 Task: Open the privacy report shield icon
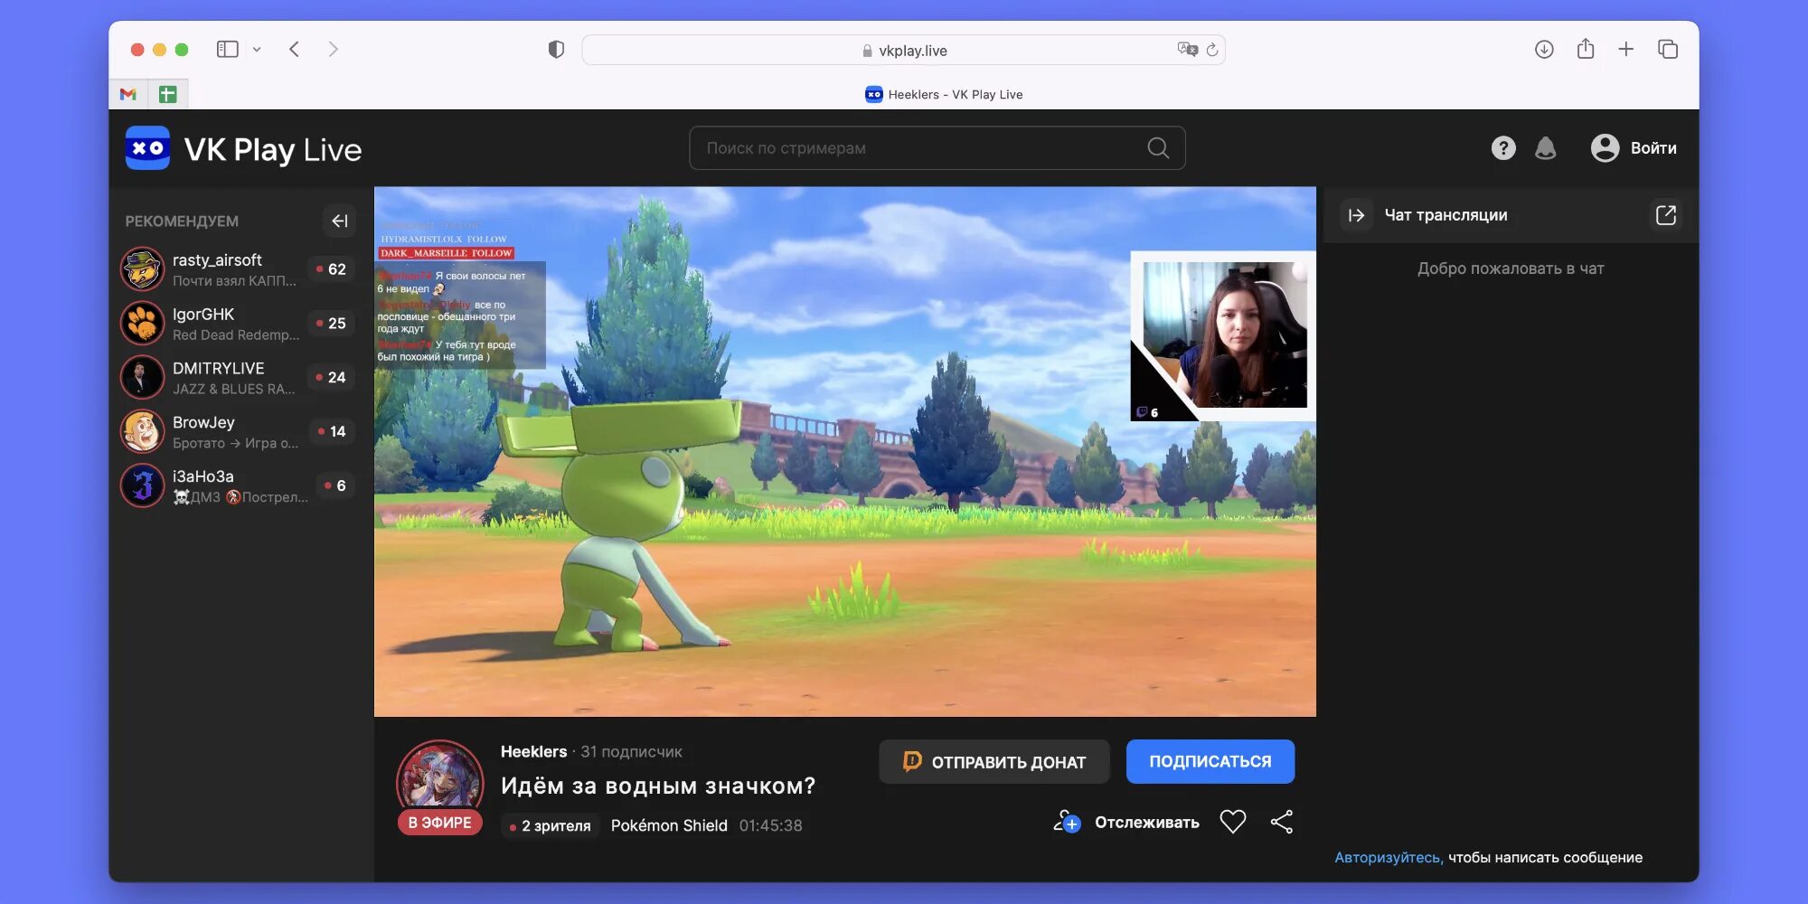556,50
